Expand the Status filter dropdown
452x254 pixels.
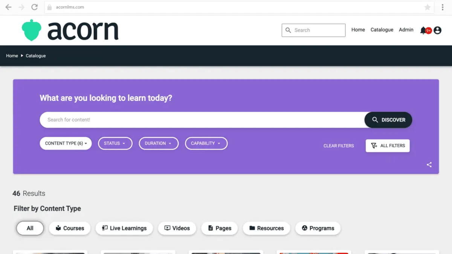(115, 143)
